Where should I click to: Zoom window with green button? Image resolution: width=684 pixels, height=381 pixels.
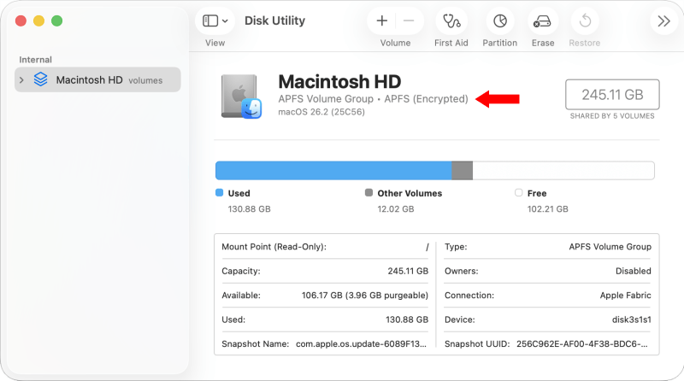point(56,21)
